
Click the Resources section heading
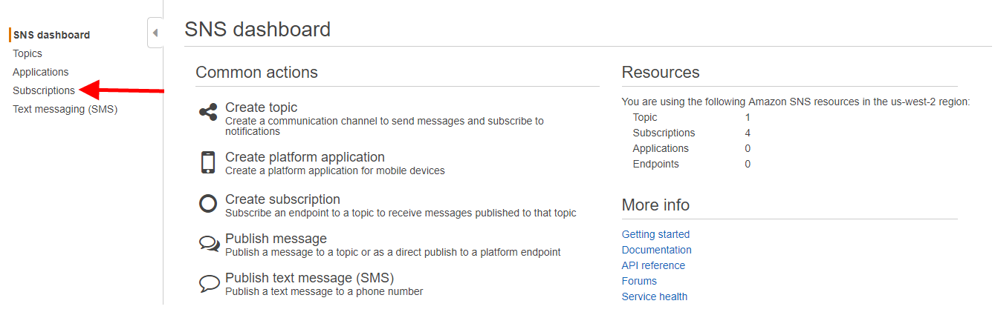[x=661, y=72]
